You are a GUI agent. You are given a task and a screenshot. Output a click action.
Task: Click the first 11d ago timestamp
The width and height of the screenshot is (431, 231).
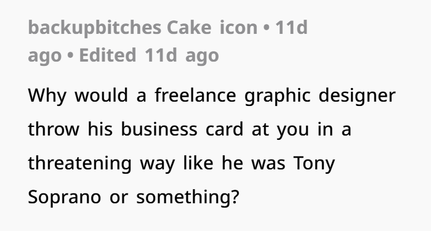coord(291,28)
